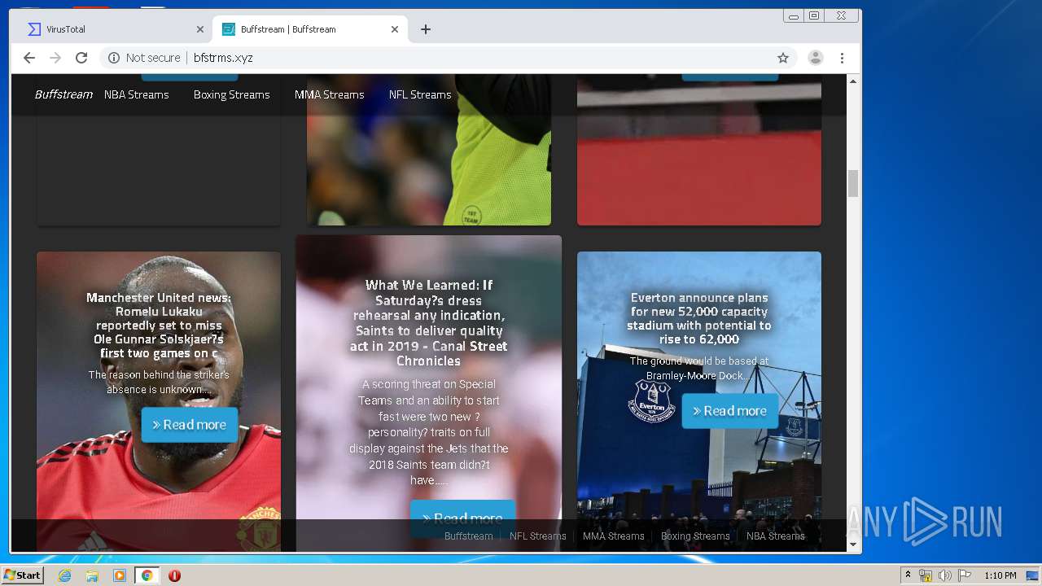Click the footer Boxing Streams link
This screenshot has height=586, width=1042.
pos(695,536)
